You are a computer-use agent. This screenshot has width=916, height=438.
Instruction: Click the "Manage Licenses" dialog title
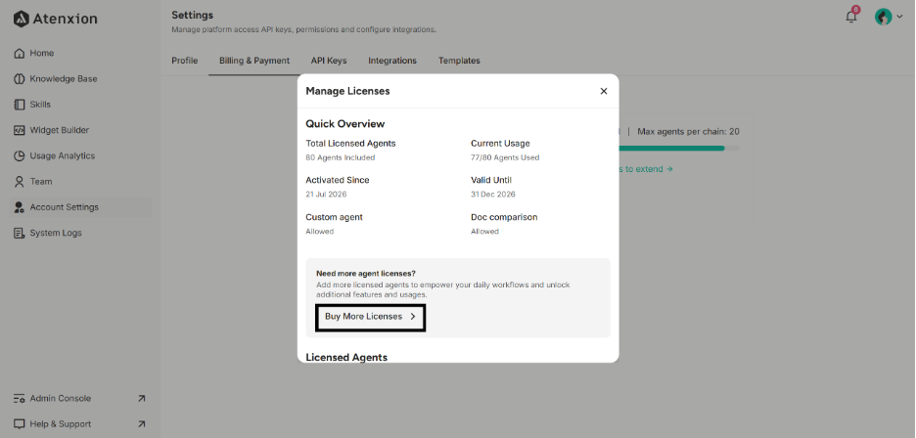tap(347, 91)
